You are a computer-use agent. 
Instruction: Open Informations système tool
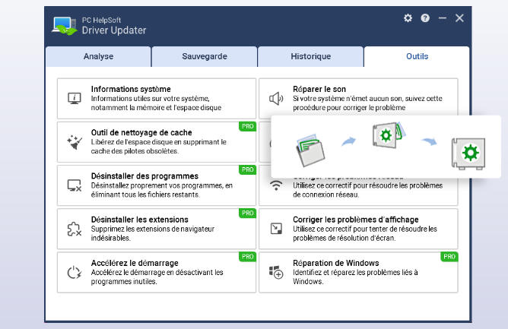point(157,99)
